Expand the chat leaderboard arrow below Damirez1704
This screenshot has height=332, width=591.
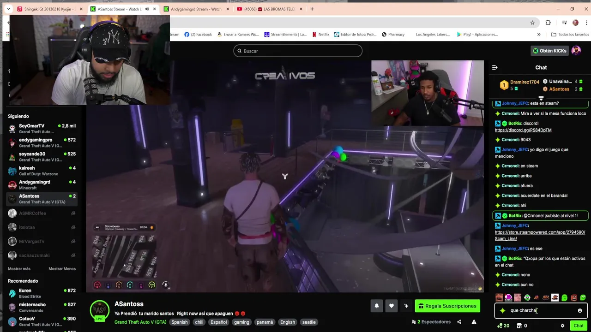pyautogui.click(x=541, y=98)
